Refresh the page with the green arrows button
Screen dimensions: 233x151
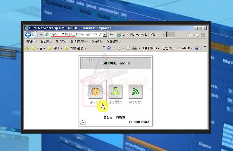click(111, 34)
